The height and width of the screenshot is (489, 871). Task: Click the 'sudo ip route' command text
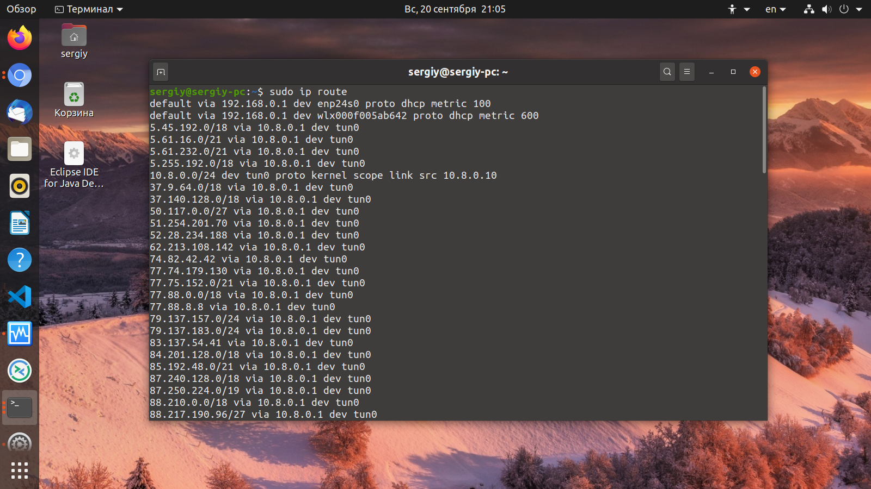[308, 92]
